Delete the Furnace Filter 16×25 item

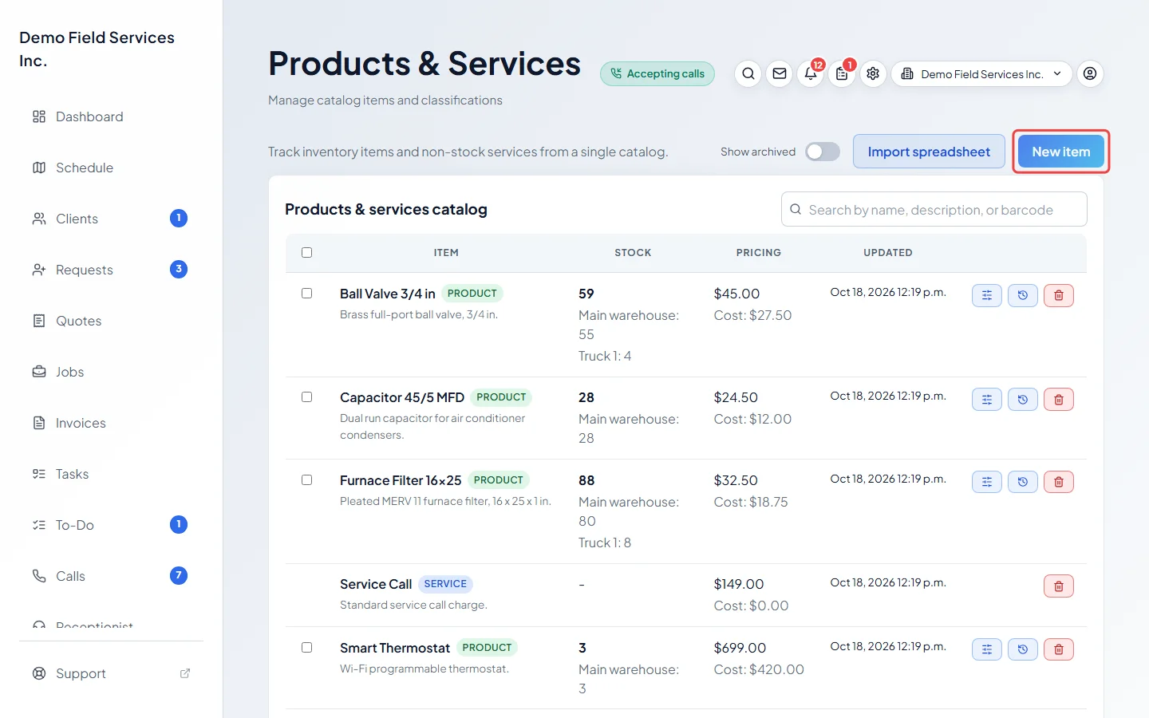tap(1059, 483)
